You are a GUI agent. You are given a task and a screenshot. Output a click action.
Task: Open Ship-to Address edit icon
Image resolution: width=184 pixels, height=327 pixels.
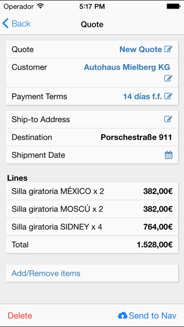(x=168, y=119)
